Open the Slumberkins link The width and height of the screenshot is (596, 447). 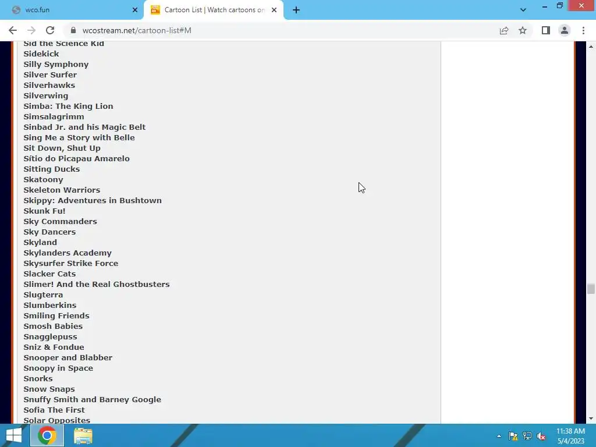[x=50, y=305]
